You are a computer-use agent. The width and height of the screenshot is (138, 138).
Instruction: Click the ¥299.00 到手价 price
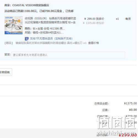pos(94,19)
